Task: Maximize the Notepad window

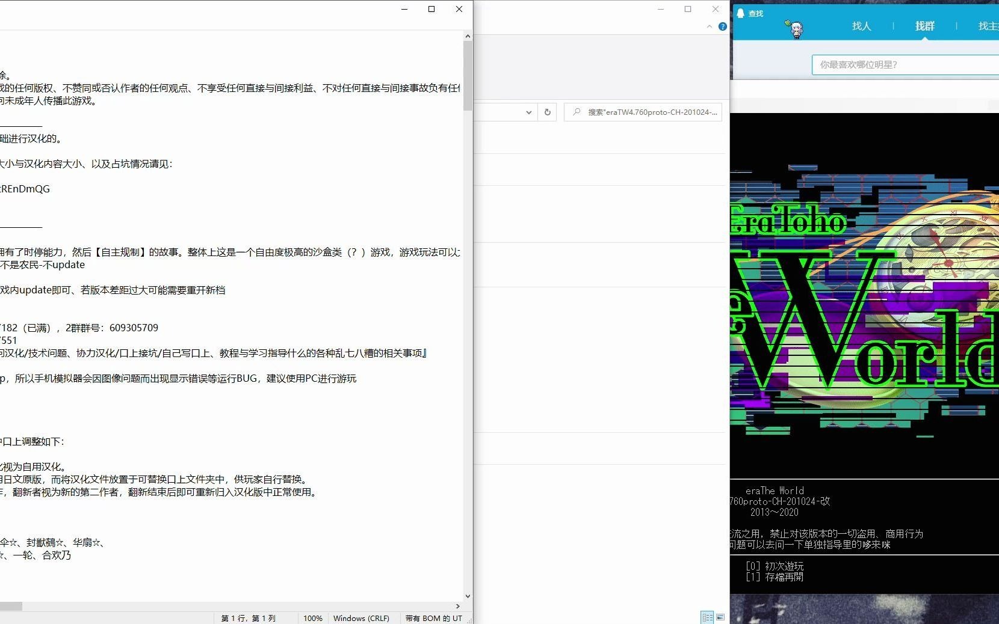Action: 431,9
